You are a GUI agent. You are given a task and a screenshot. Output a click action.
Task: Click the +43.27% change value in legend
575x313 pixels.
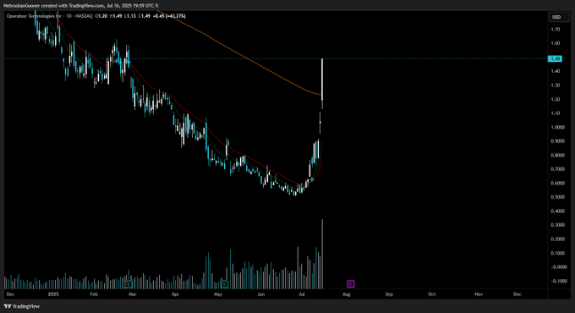click(x=177, y=16)
